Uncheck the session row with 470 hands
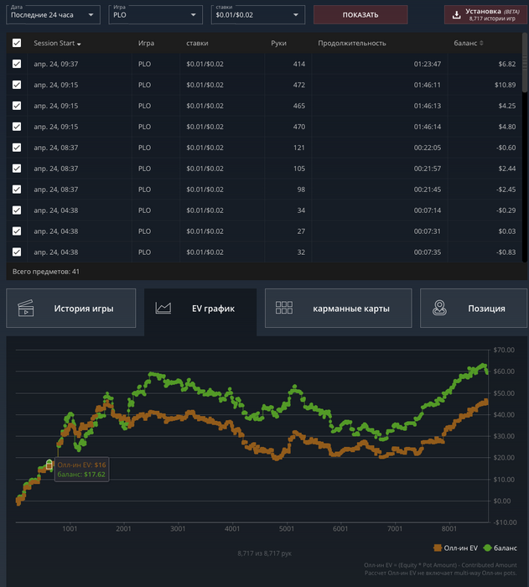The width and height of the screenshot is (529, 587). [x=17, y=127]
